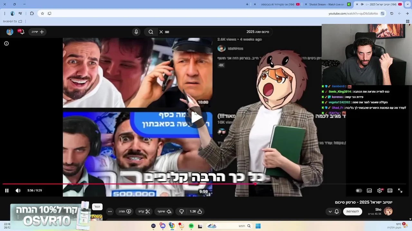Like the video with the 1.2K thumbs-up
The height and width of the screenshot is (231, 412).
196,211
